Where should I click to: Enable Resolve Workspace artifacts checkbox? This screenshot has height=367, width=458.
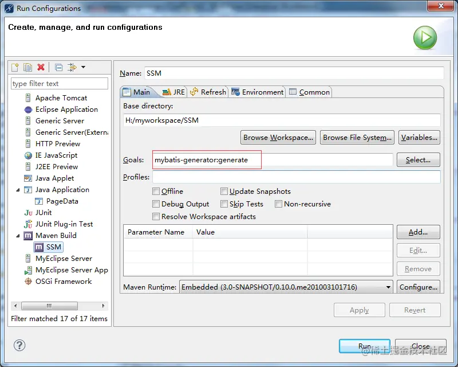coord(156,217)
